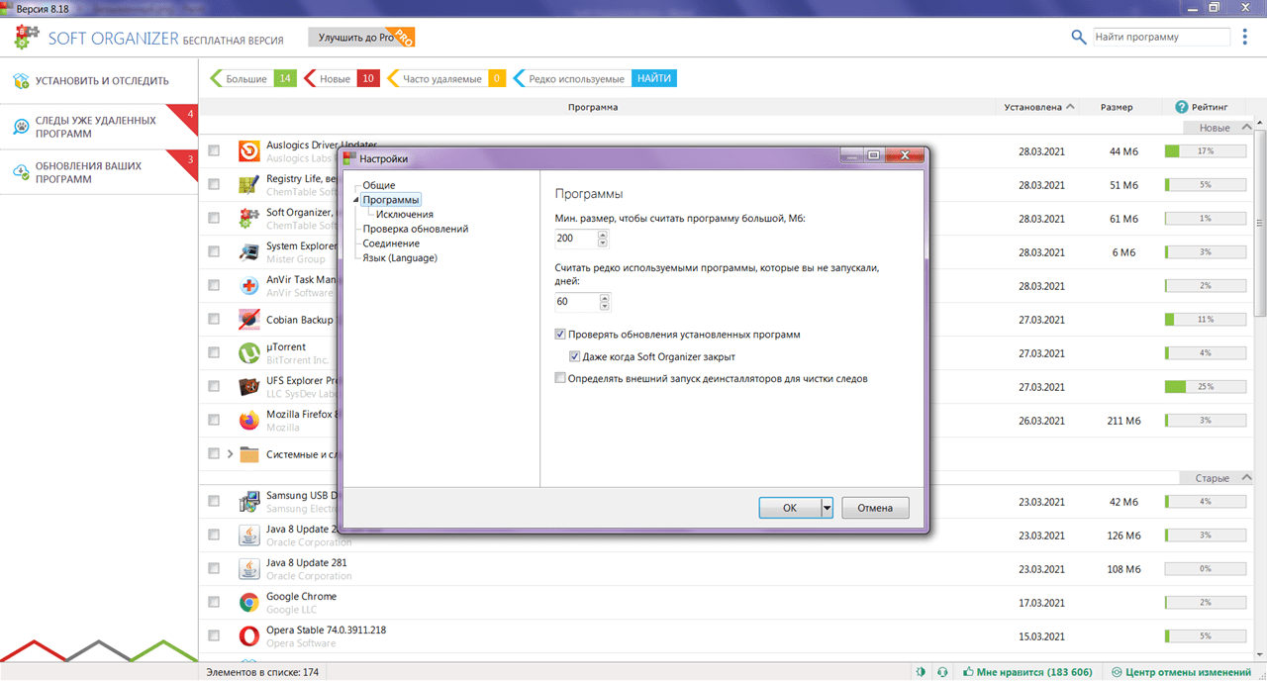Viewport: 1267px width, 681px height.
Task: Click the search magnifier icon
Action: [x=1079, y=38]
